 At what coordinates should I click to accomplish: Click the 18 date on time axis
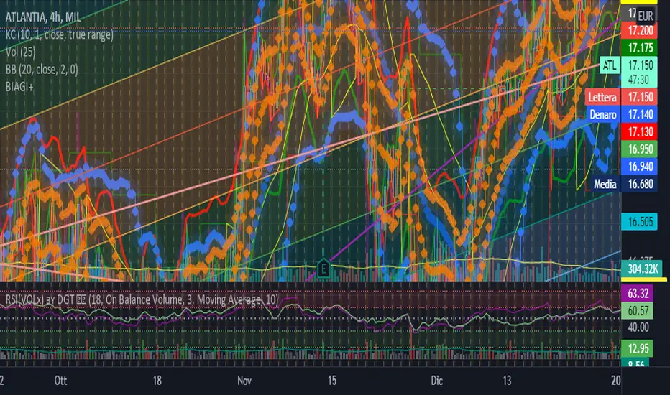(x=157, y=381)
